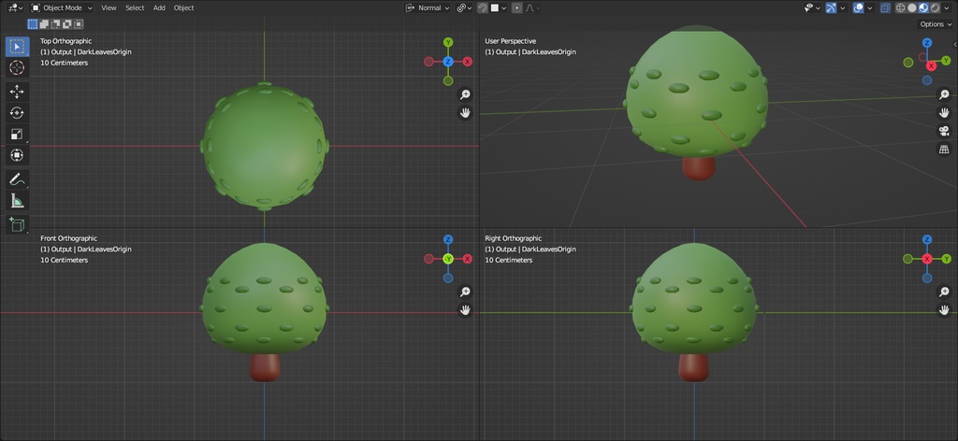Screen dimensions: 958x441
Task: Switch perspective/orthographic grid icon in User Perspective
Action: [x=944, y=149]
